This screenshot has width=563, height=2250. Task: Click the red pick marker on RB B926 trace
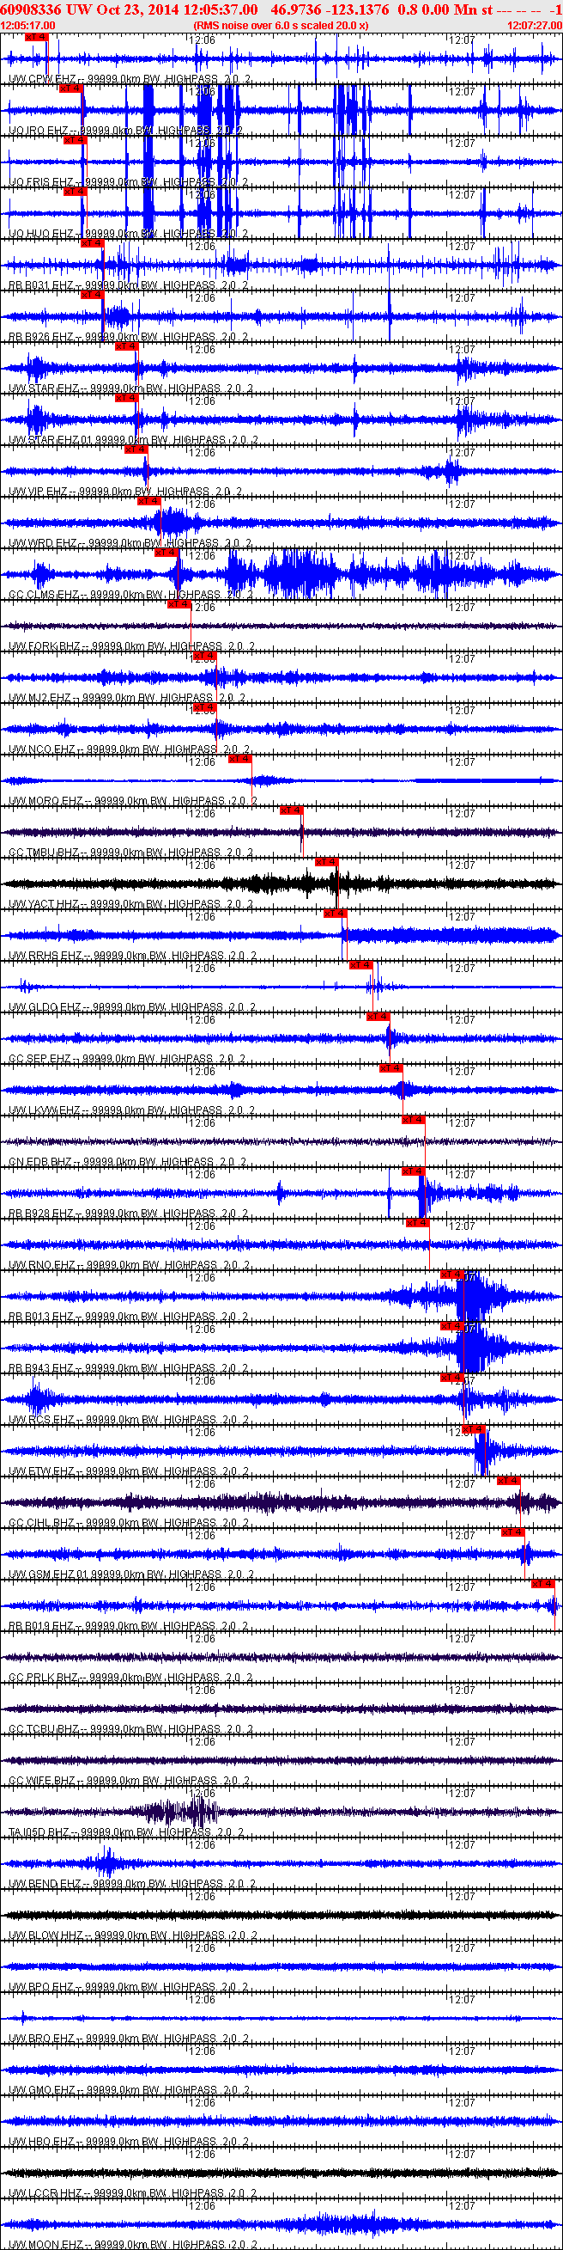[x=92, y=294]
